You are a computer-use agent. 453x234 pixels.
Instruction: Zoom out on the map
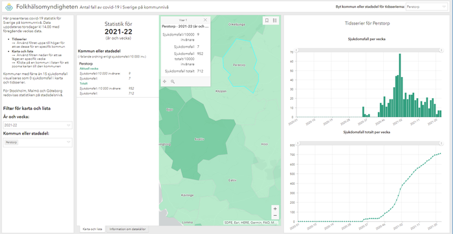pyautogui.click(x=275, y=215)
